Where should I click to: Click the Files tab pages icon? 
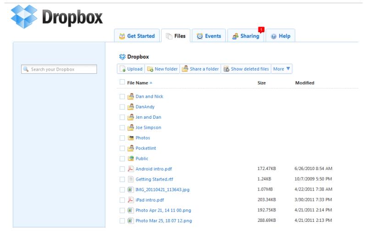pos(169,36)
